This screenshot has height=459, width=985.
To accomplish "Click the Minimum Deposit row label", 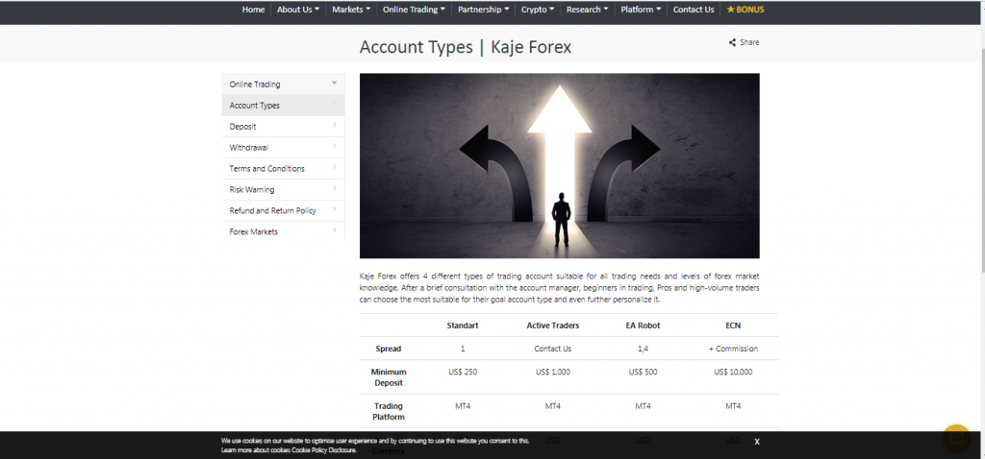I will [389, 376].
